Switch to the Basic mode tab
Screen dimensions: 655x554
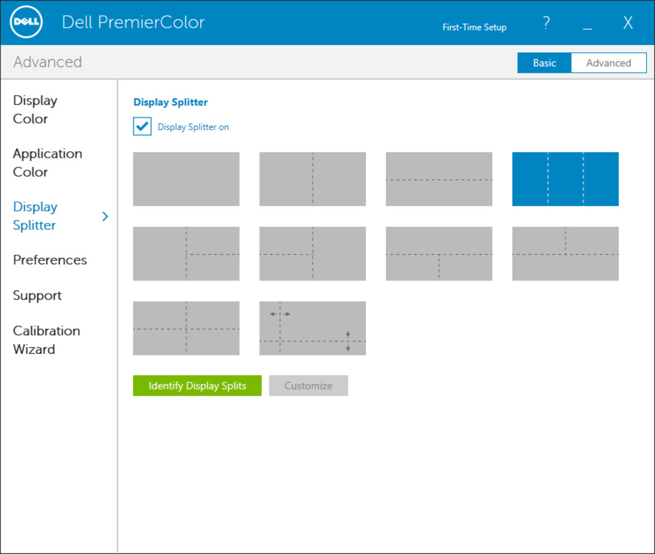pos(544,63)
